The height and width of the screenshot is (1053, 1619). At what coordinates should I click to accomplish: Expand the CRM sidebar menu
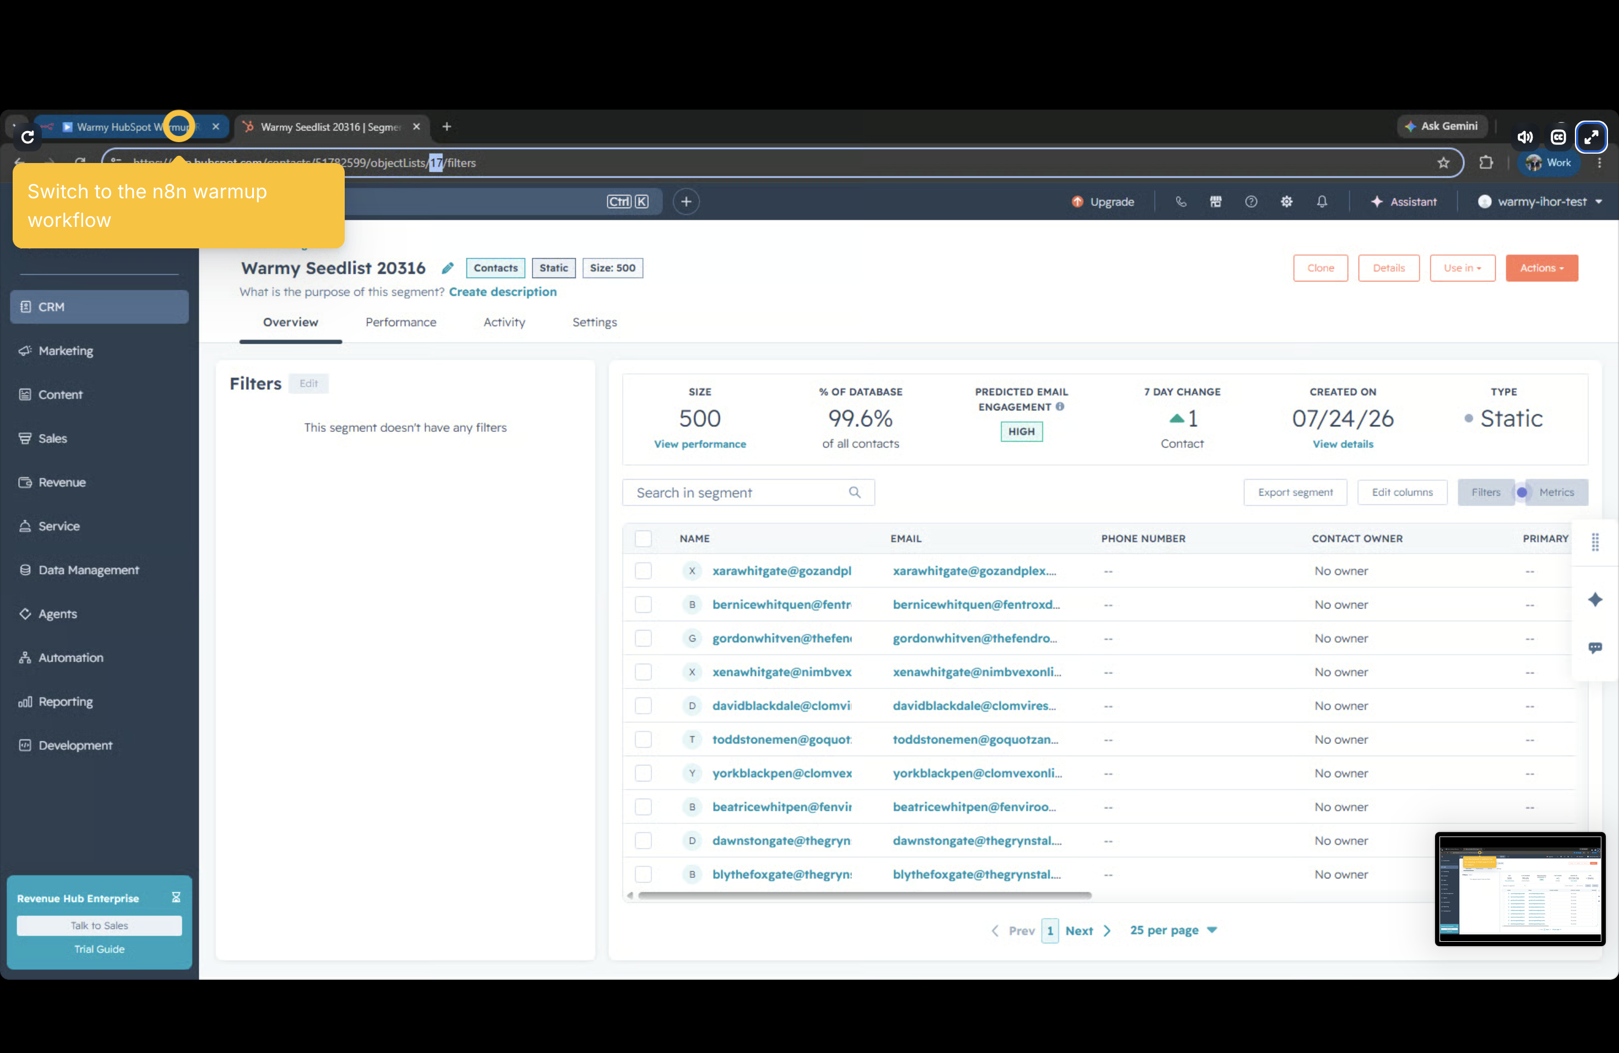pyautogui.click(x=99, y=307)
